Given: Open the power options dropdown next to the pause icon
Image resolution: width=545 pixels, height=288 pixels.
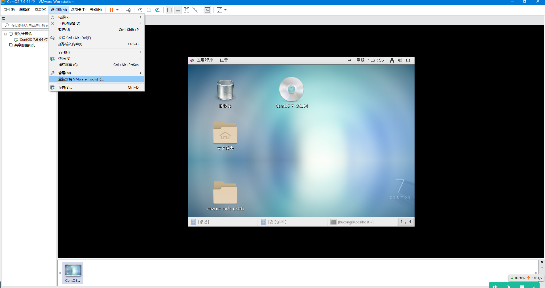Looking at the screenshot, I should pyautogui.click(x=117, y=10).
